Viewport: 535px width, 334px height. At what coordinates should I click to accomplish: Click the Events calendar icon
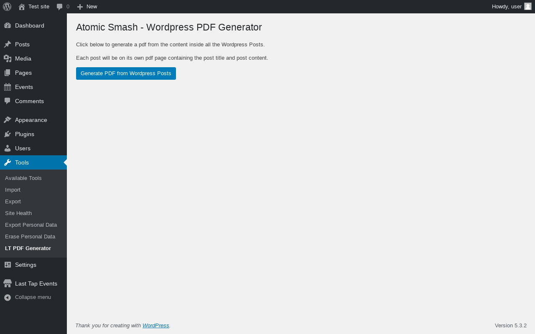(8, 87)
